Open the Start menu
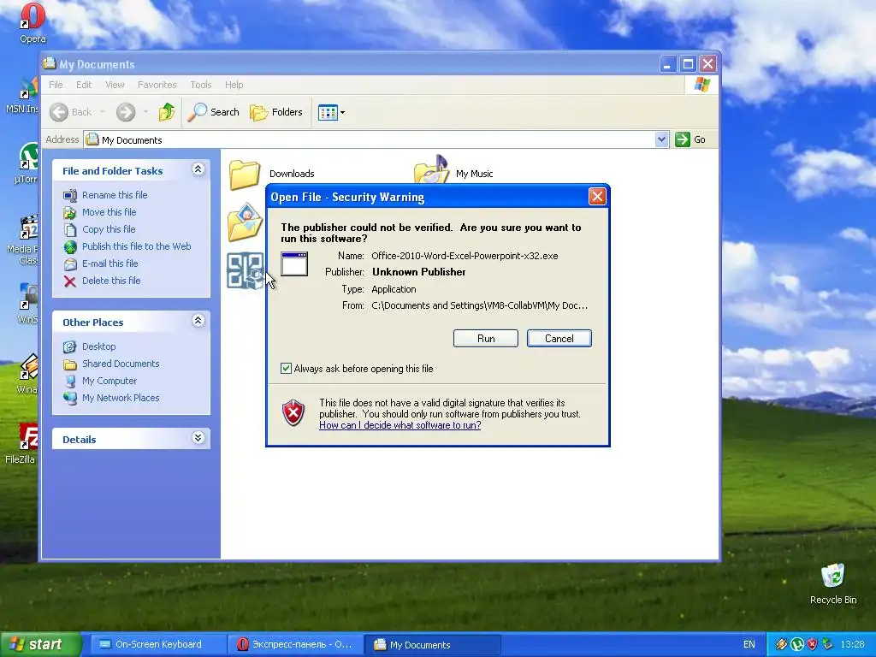The width and height of the screenshot is (876, 657). pos(40,645)
